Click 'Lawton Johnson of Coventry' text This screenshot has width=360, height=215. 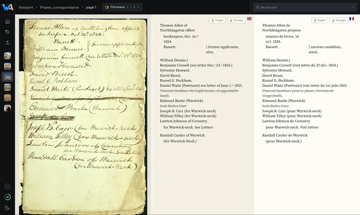(x=184, y=121)
